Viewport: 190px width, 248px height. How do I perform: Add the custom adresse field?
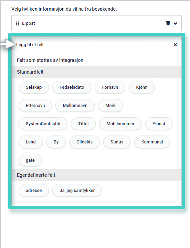[x=34, y=190]
